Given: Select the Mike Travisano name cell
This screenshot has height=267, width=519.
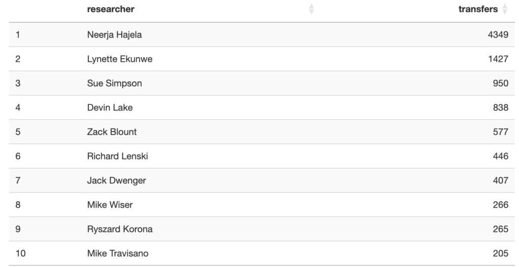Looking at the screenshot, I should tap(118, 253).
